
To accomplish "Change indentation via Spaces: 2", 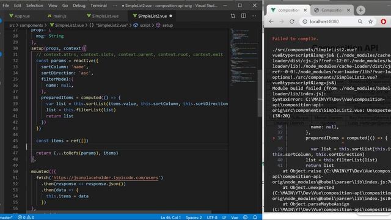I will (194, 218).
